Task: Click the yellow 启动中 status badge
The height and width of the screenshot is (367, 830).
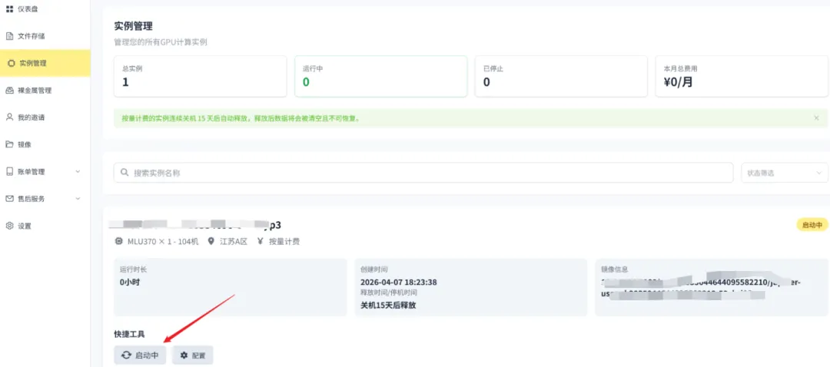Action: pos(812,225)
